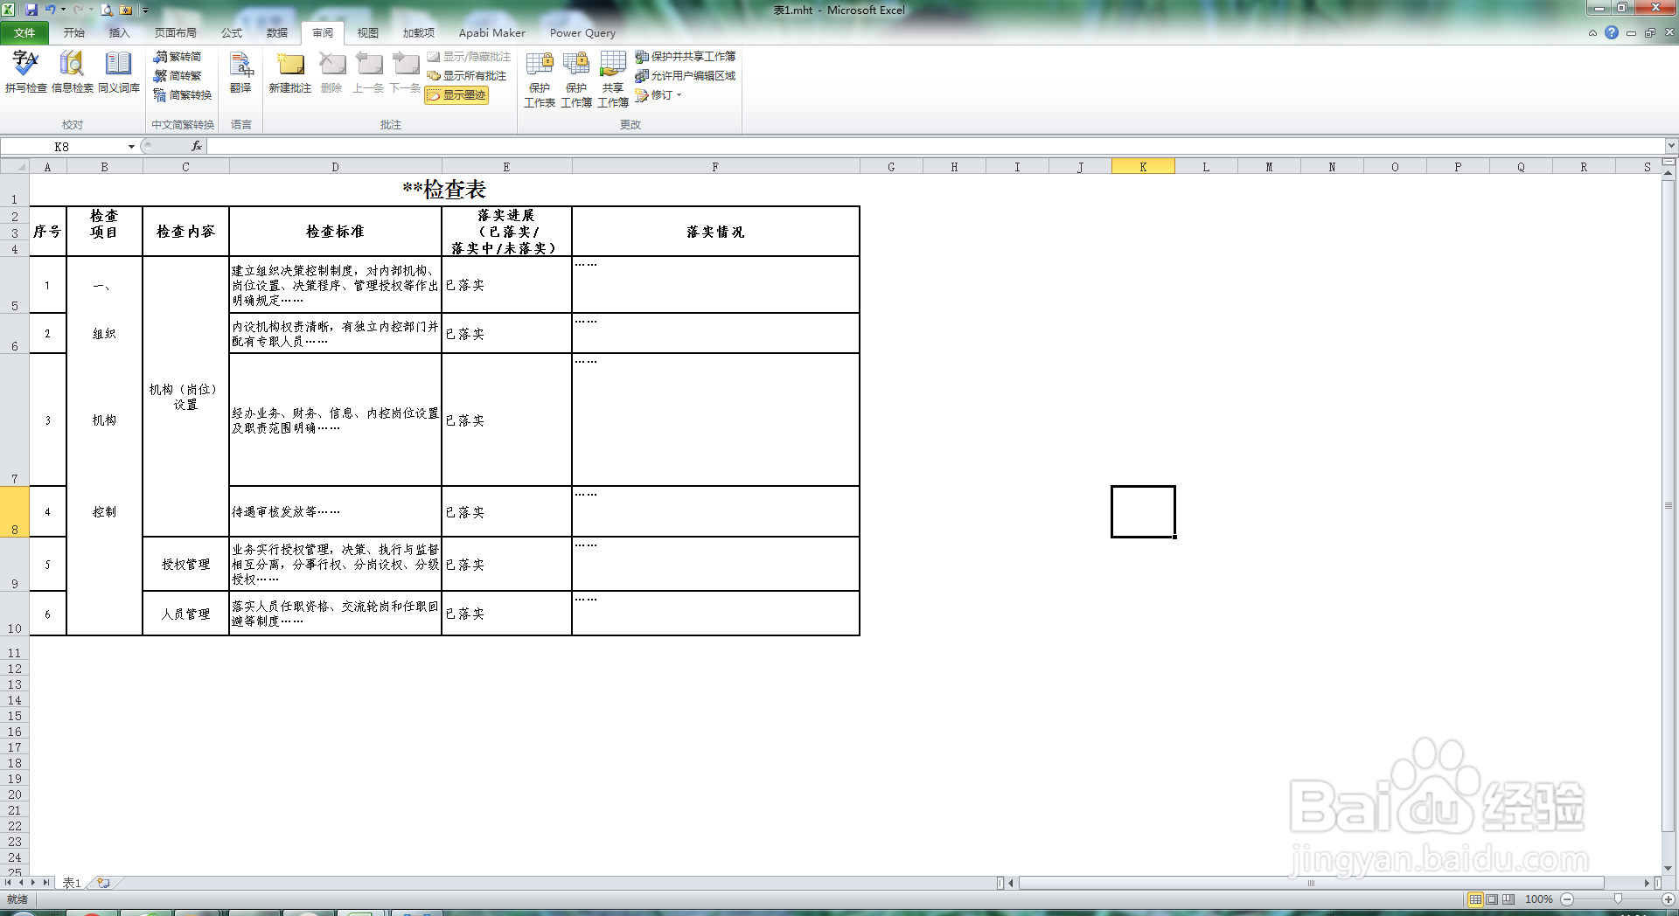Switch to the 视图 ribbon tab
This screenshot has width=1679, height=916.
click(368, 33)
